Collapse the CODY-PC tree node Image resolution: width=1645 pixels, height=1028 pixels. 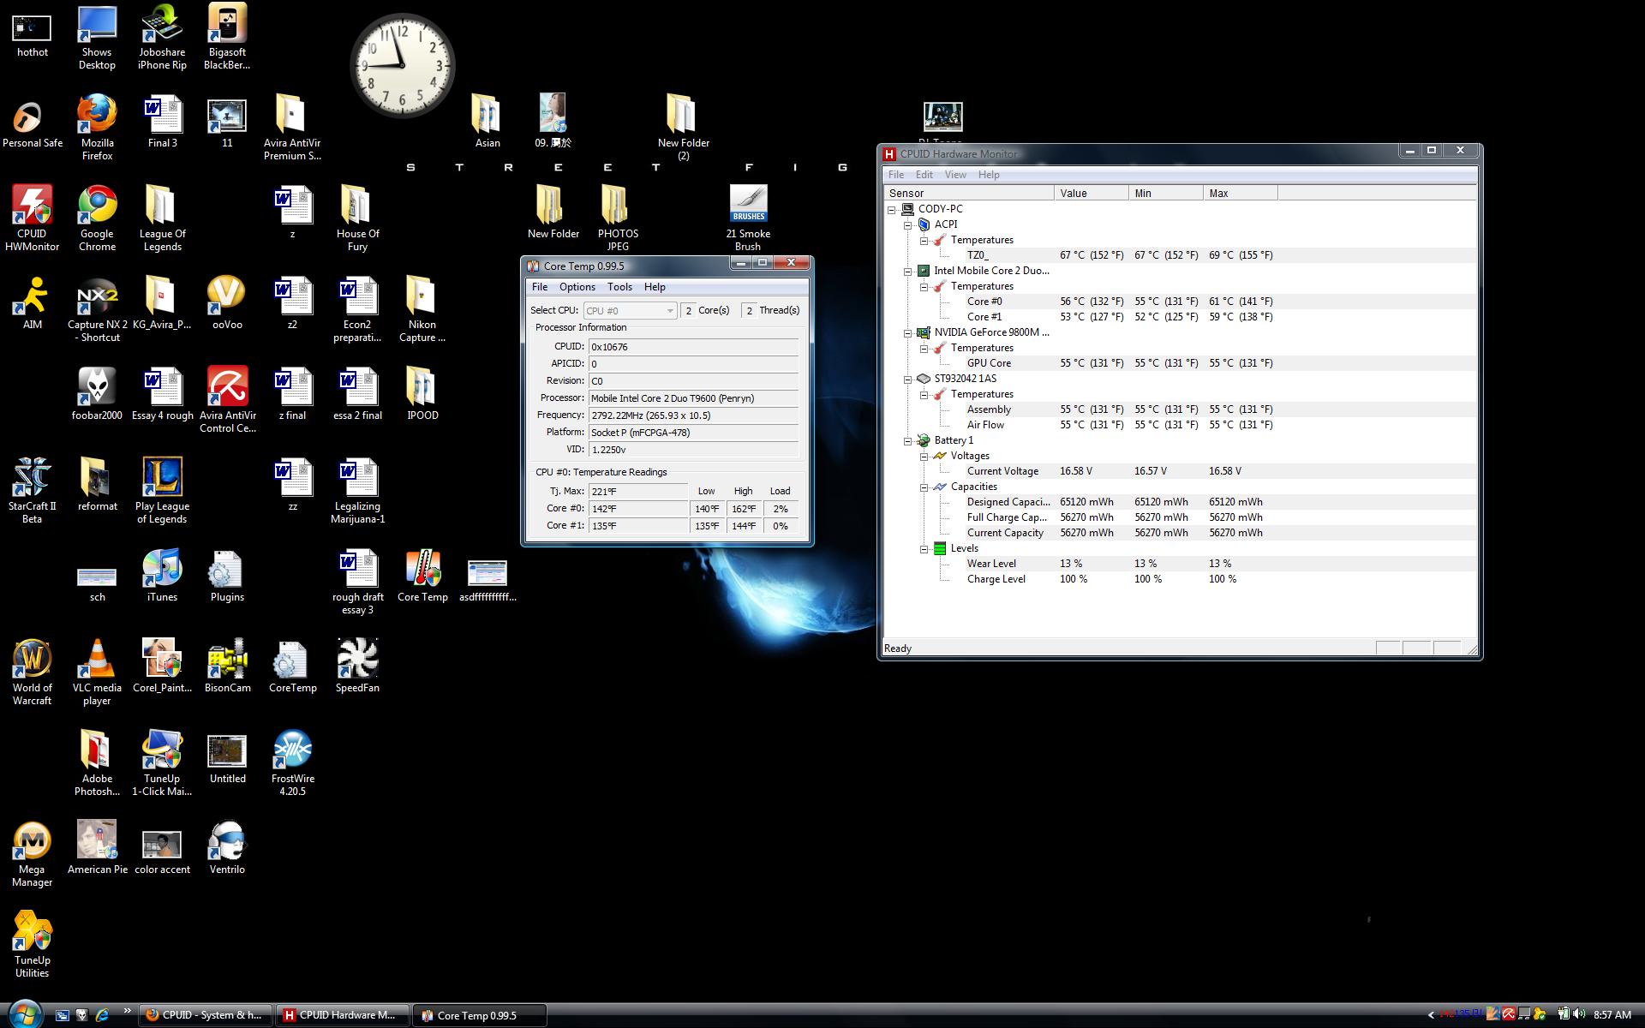[x=892, y=209]
